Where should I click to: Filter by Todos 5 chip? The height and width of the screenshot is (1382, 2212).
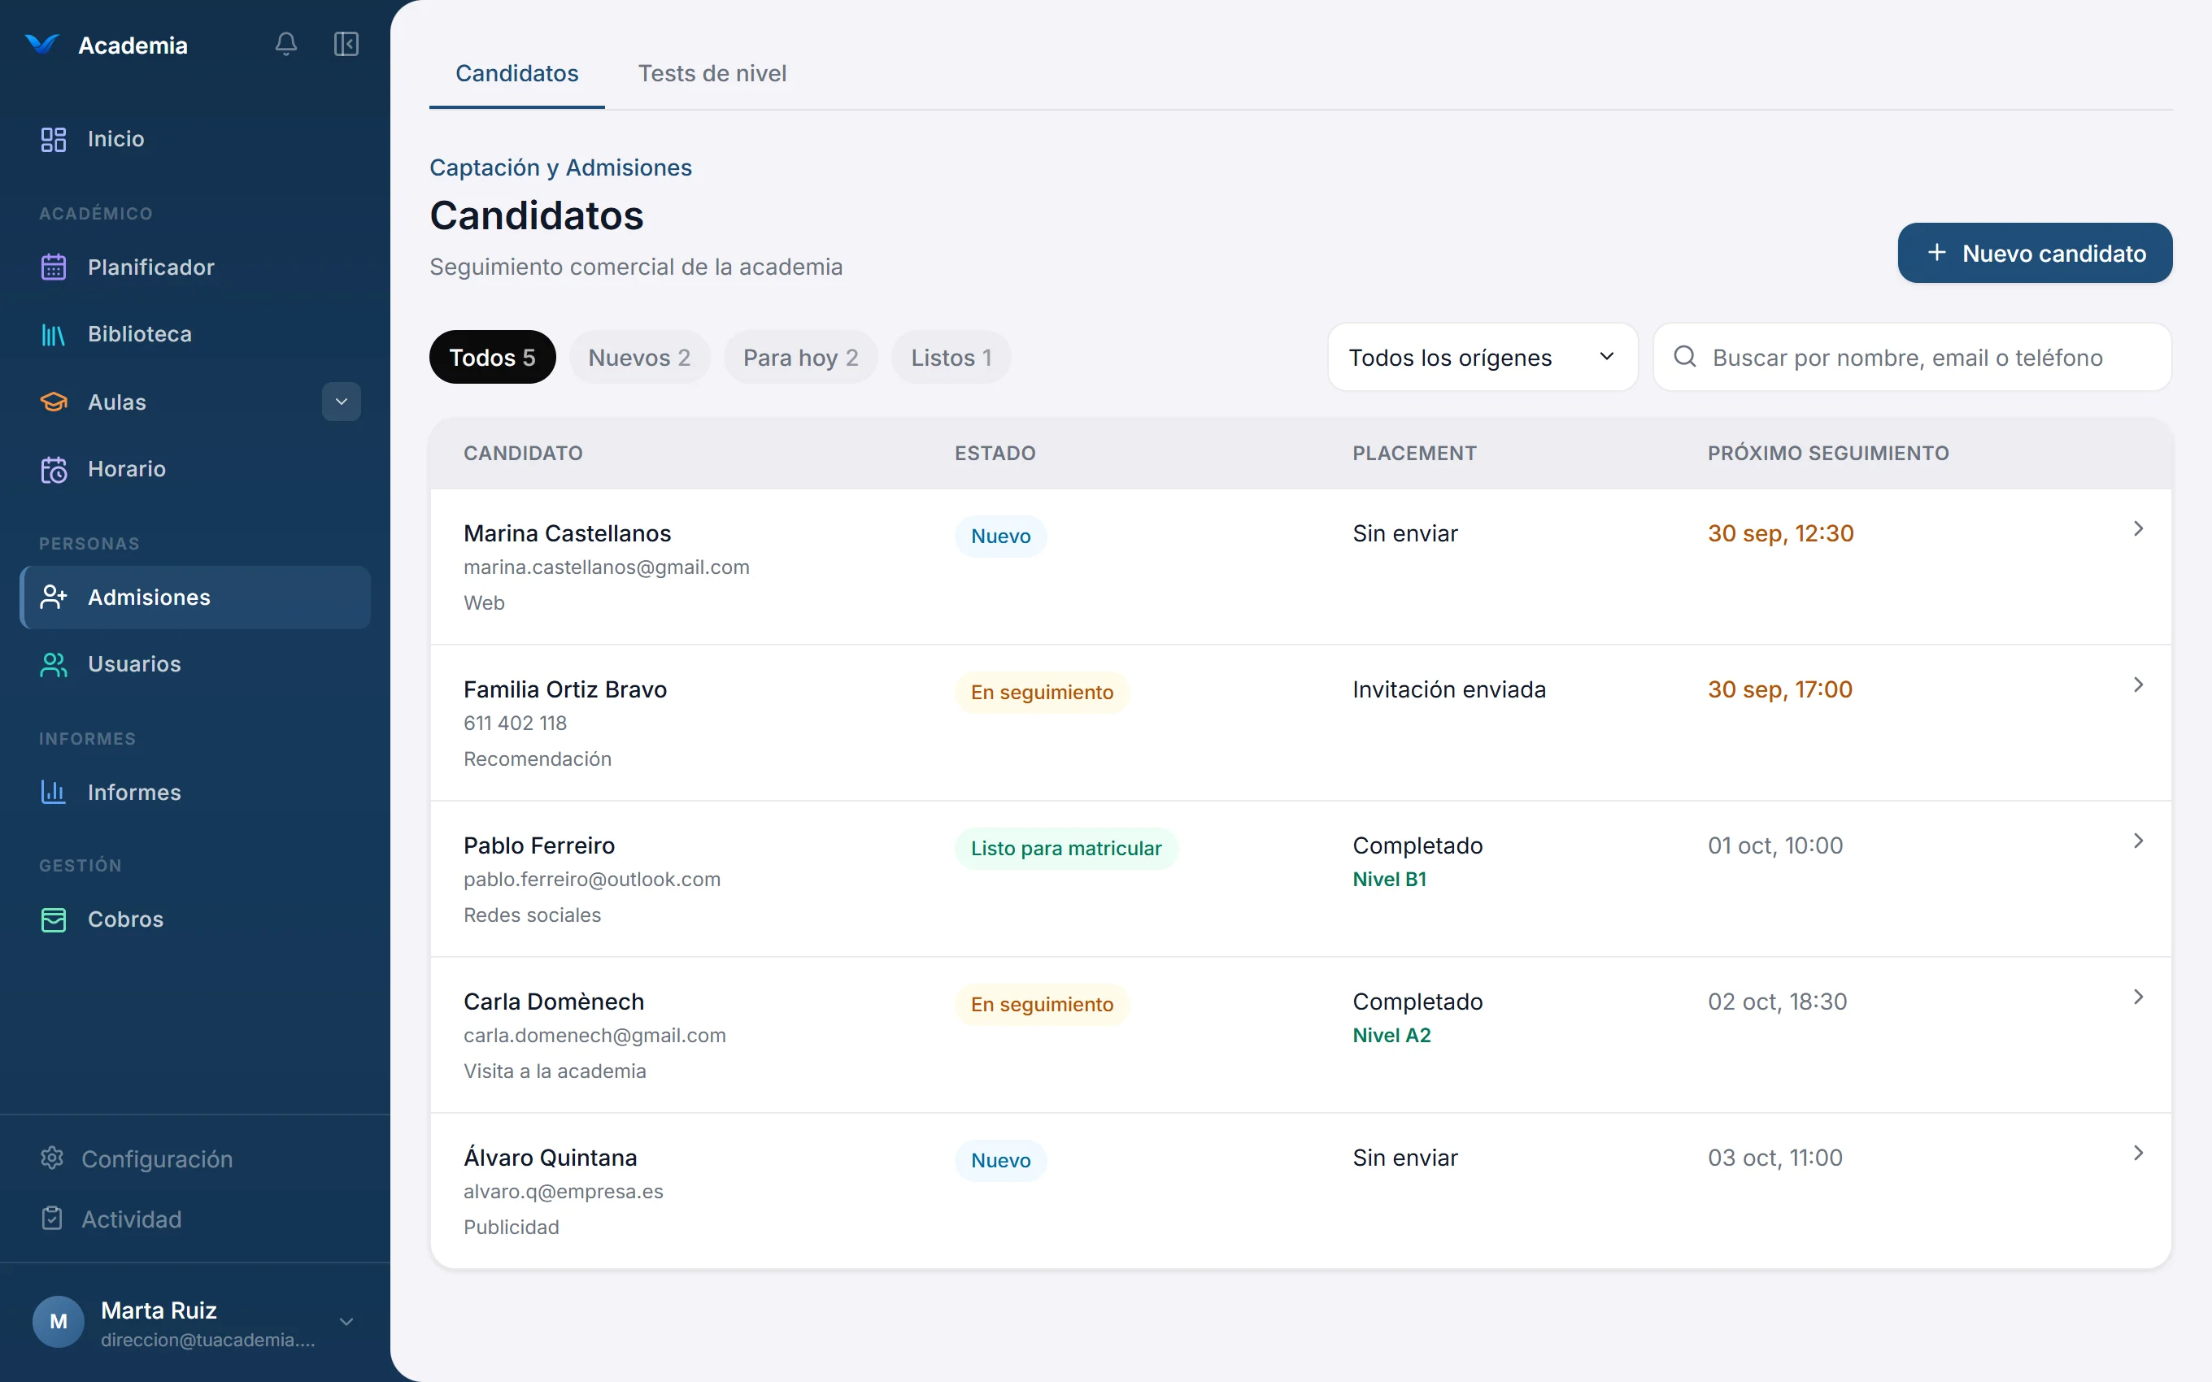(x=492, y=358)
